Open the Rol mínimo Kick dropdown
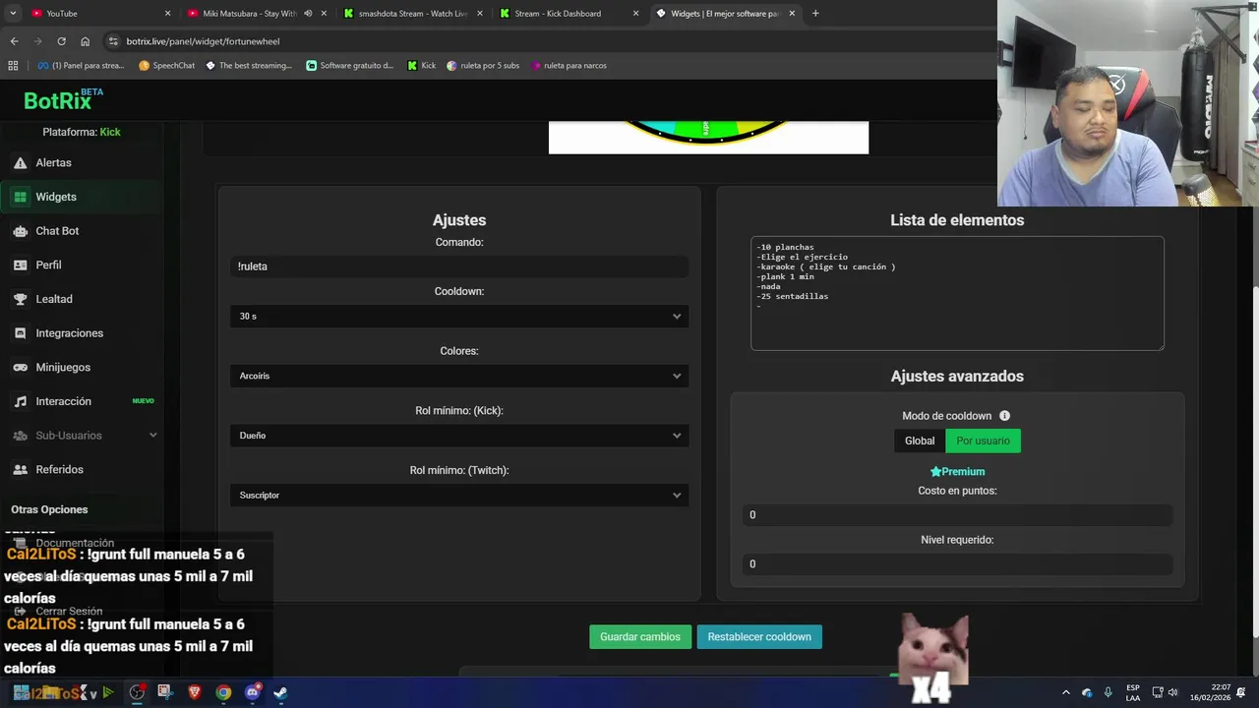The width and height of the screenshot is (1259, 708). 459,436
